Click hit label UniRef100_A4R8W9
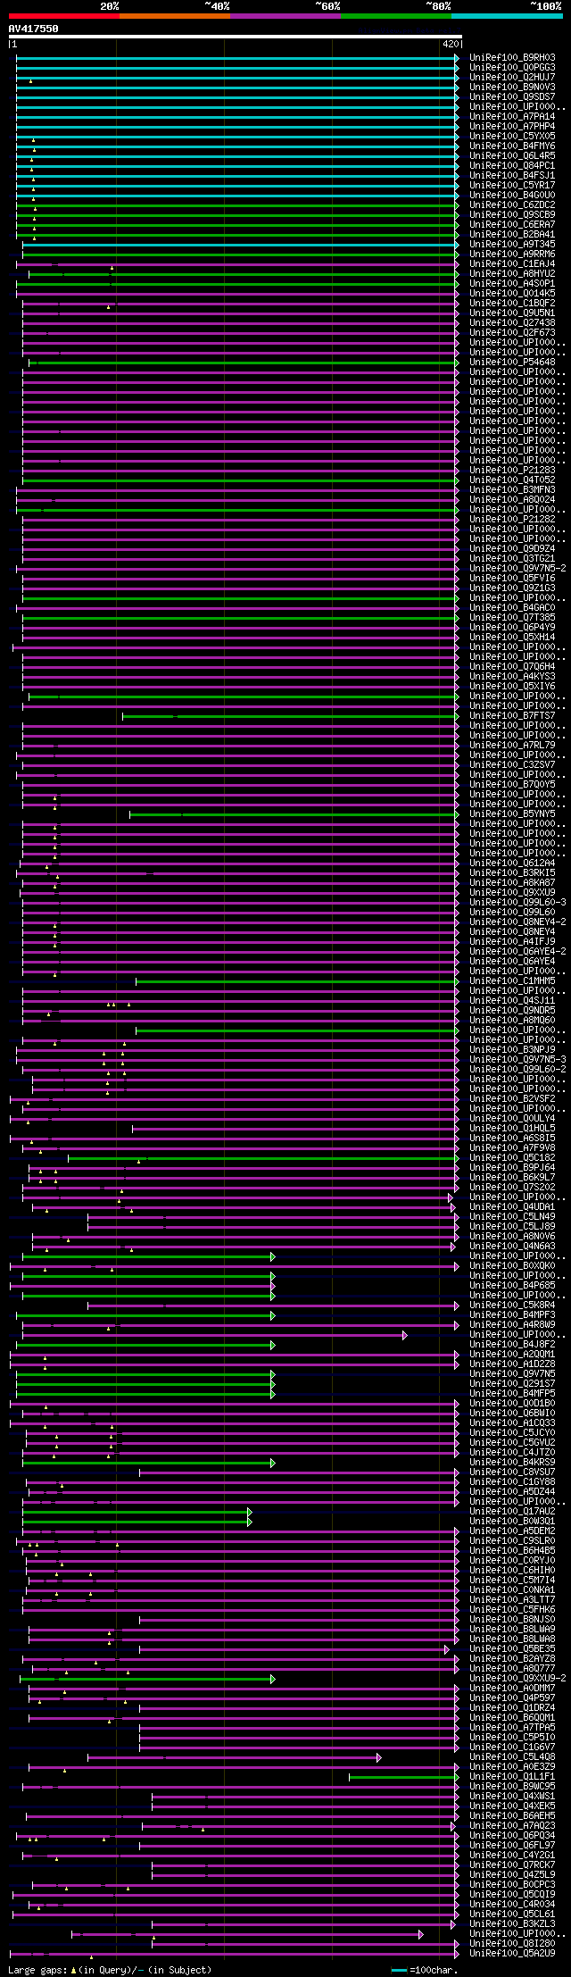The width and height of the screenshot is (571, 1977). coord(512,1324)
